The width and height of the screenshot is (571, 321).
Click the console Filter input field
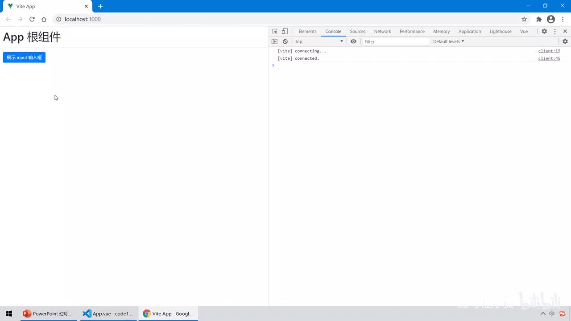pos(396,41)
